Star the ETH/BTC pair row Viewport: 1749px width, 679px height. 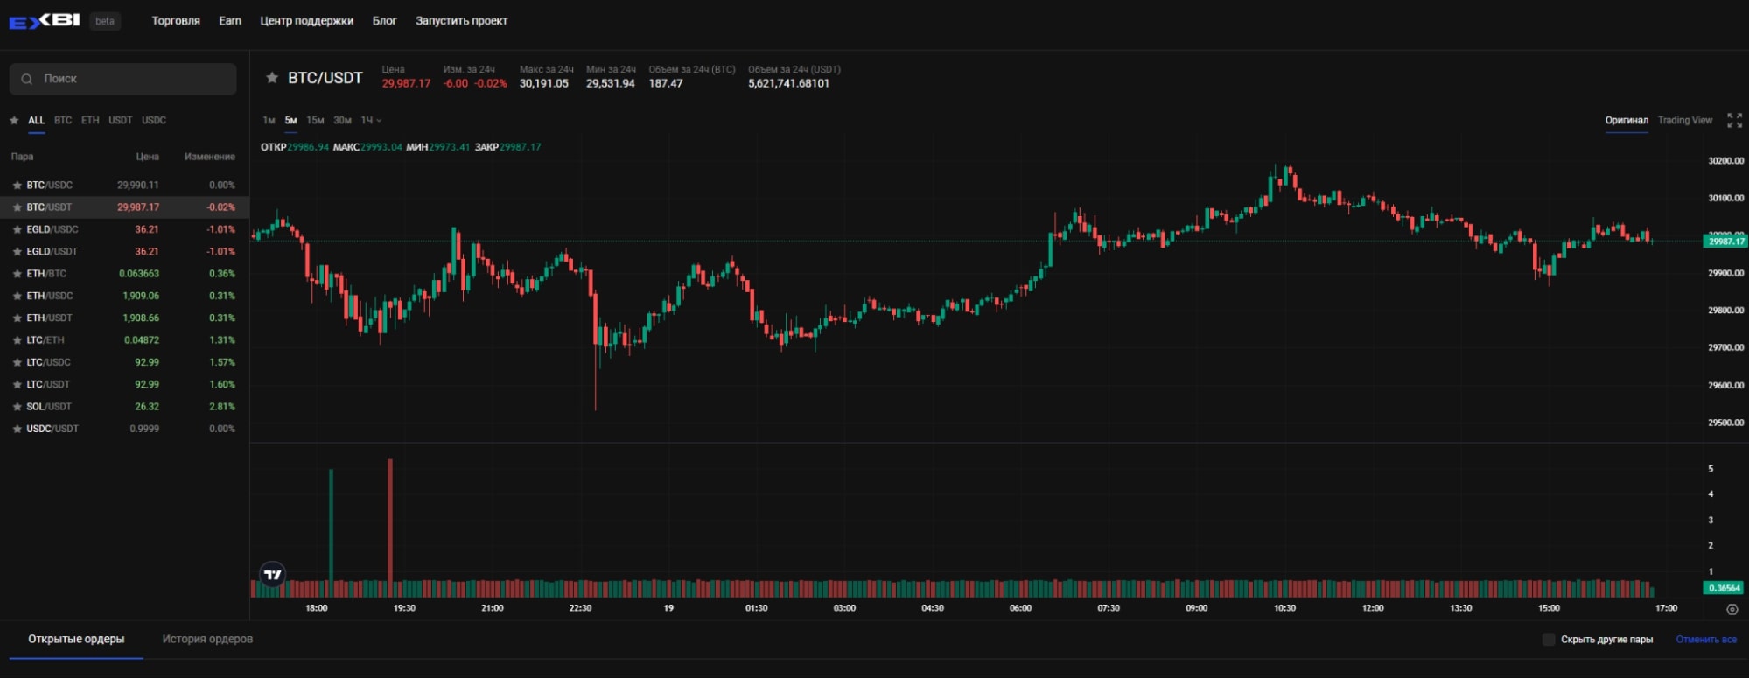tap(17, 274)
